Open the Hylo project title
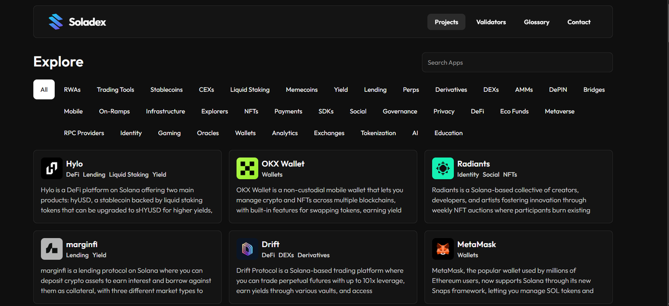This screenshot has width=669, height=306. [74, 164]
